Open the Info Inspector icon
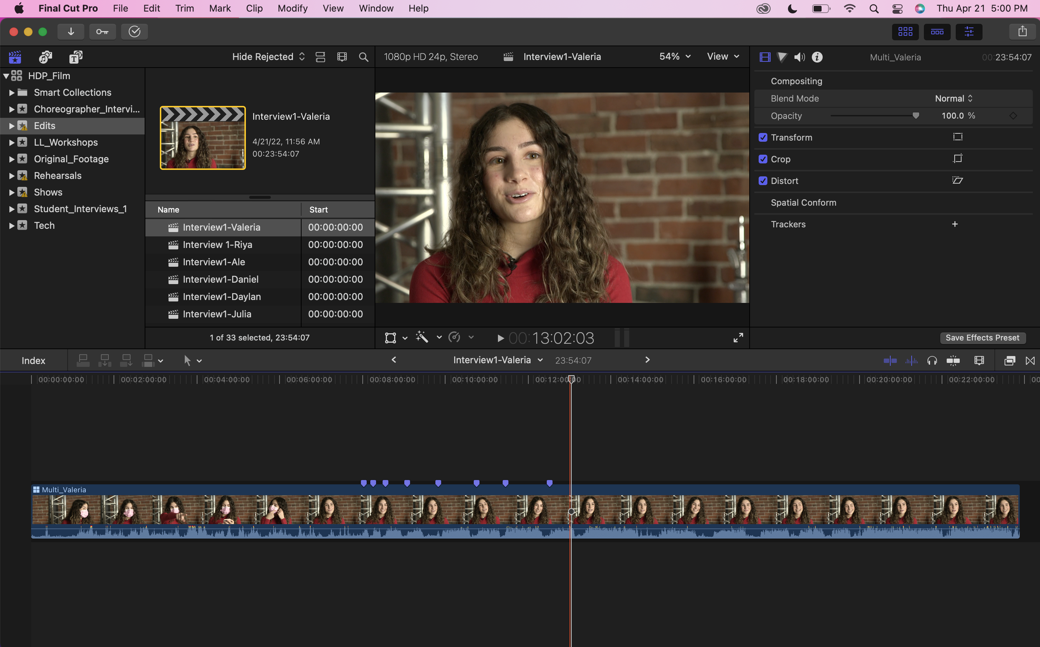This screenshot has height=647, width=1040. tap(817, 57)
